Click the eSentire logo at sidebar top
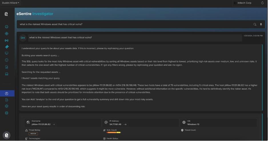 pyautogui.click(x=6, y=14)
